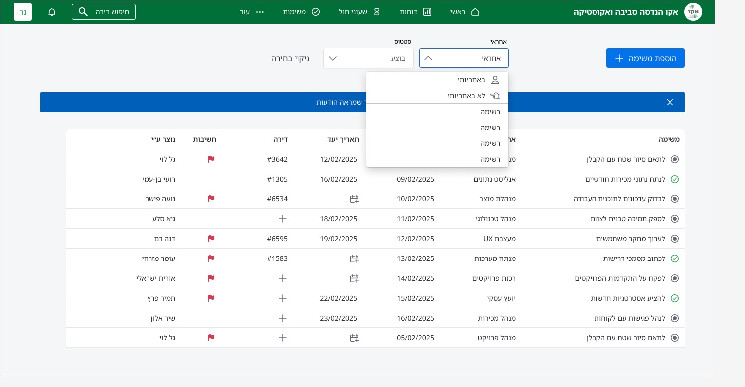The height and width of the screenshot is (387, 745).
Task: Click in the חיפוש דירה search field
Action: pos(103,12)
